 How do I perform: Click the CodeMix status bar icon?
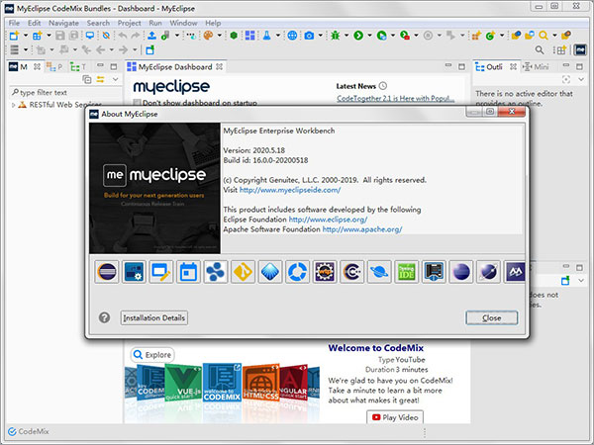click(12, 431)
